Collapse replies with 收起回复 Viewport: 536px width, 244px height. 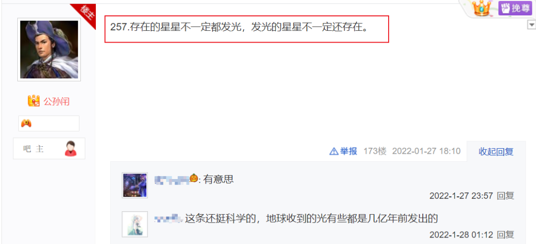496,151
